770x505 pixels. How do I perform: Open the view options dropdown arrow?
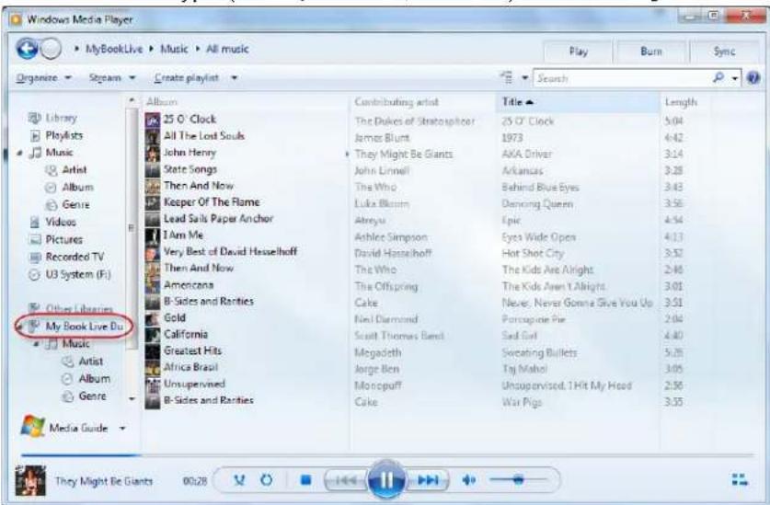tap(524, 77)
